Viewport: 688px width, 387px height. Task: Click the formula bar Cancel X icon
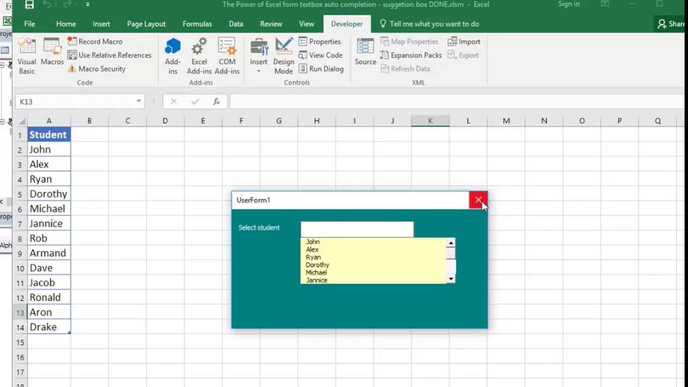point(174,102)
